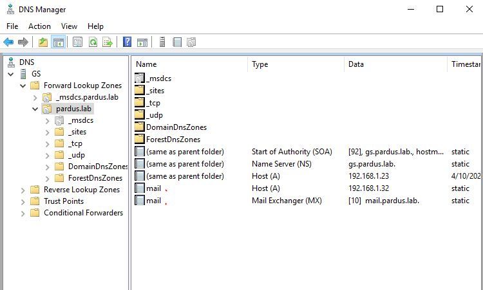The height and width of the screenshot is (290, 483).
Task: Expand _tcp folder chevron in tree
Action: point(47,144)
